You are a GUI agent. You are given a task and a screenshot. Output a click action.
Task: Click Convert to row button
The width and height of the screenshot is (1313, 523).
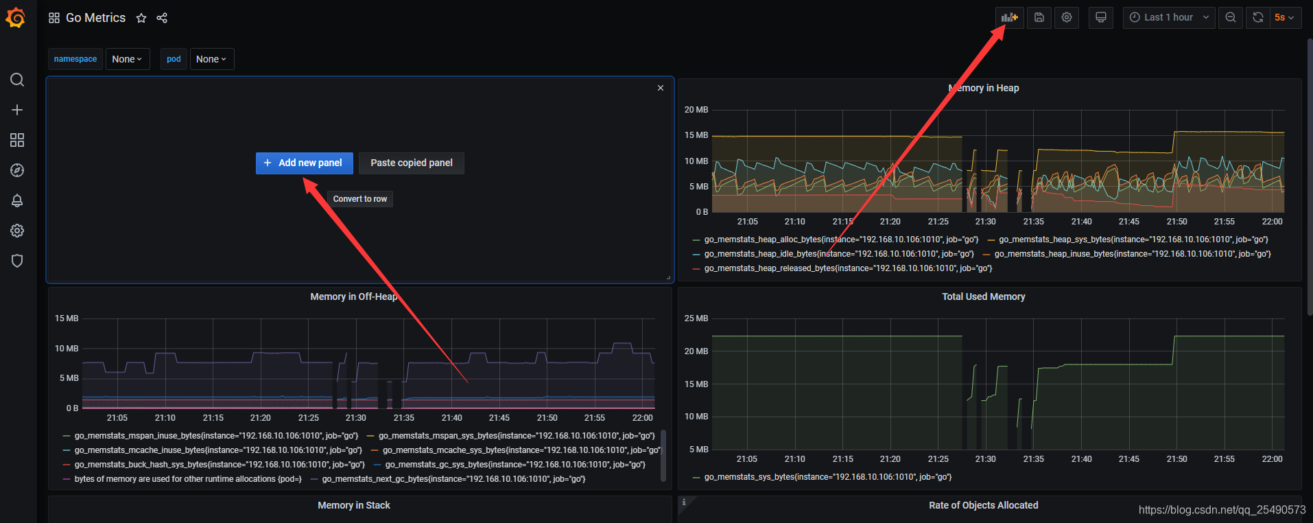coord(360,199)
